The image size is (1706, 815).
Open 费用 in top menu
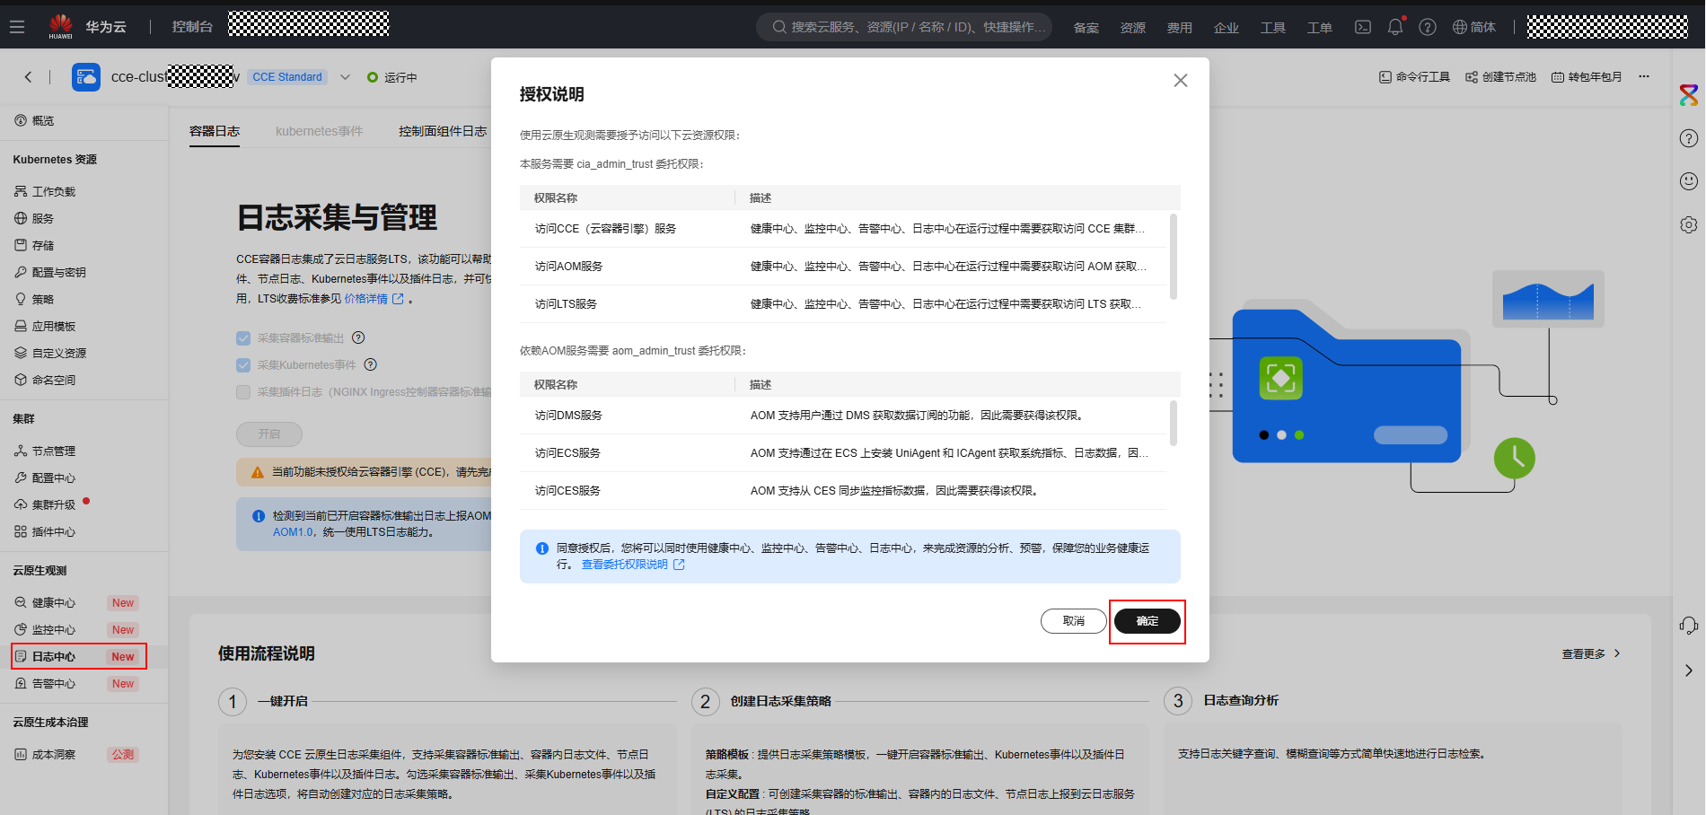pyautogui.click(x=1180, y=28)
